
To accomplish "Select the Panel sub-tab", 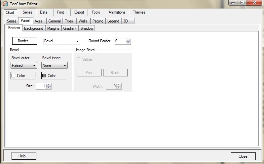I will (x=25, y=20).
